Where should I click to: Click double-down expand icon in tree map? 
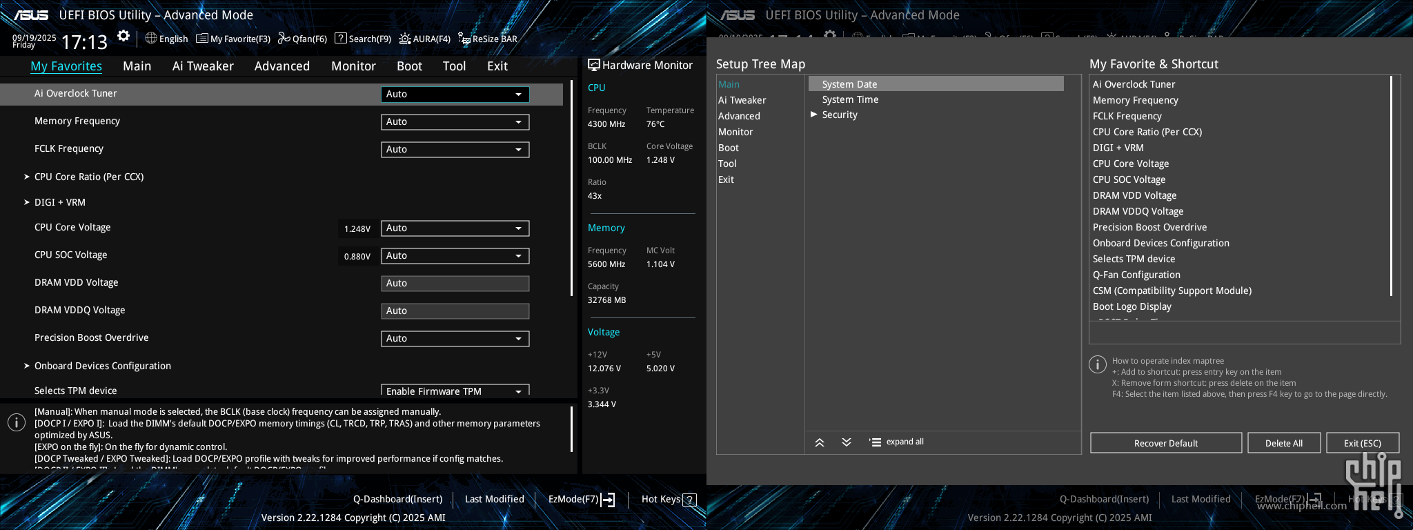pyautogui.click(x=847, y=442)
